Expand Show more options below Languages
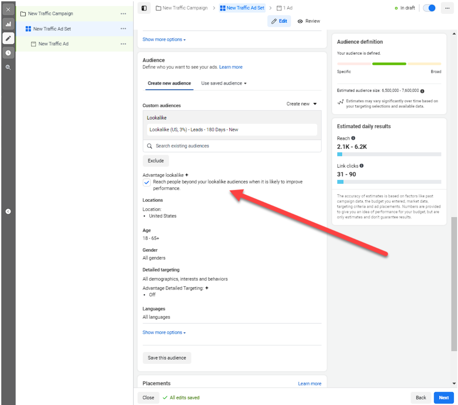Image resolution: width=458 pixels, height=405 pixels. click(x=164, y=333)
